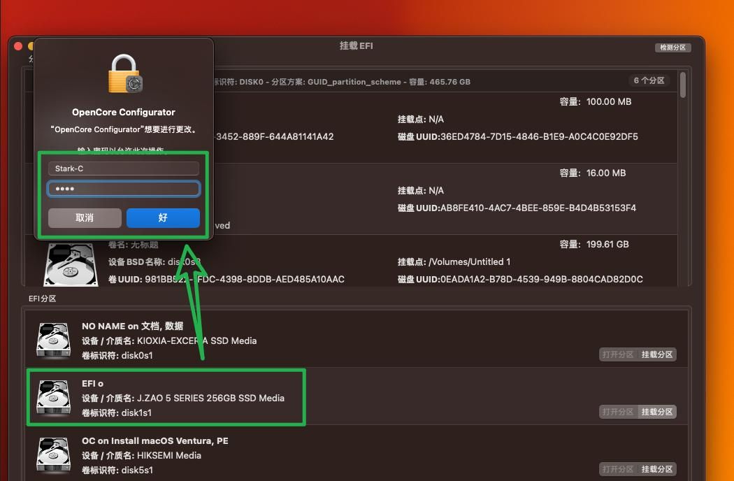Click the OpenCore Configurator dialog heading
Viewport: 734px width, 481px height.
(x=124, y=112)
